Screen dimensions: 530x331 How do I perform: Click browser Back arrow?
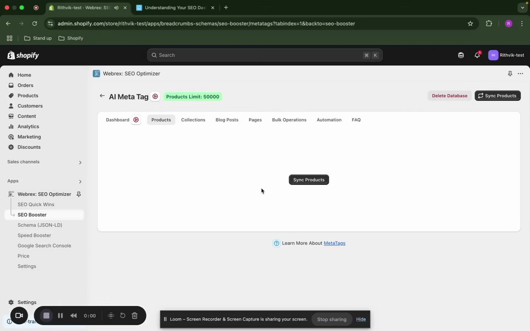(8, 24)
